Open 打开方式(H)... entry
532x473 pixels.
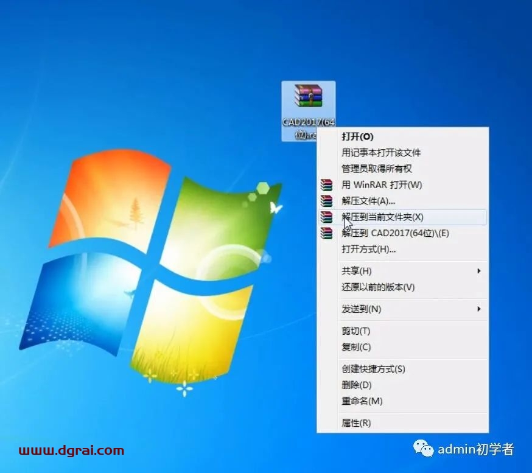pos(402,250)
